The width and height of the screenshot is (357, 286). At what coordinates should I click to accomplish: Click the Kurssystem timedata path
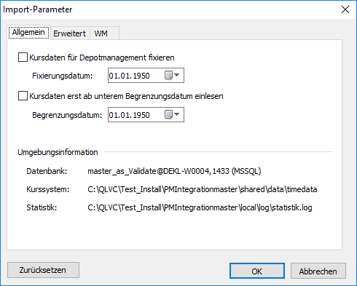coord(203,189)
